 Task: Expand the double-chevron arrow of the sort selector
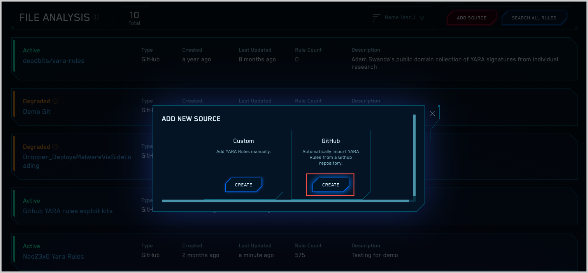click(422, 18)
